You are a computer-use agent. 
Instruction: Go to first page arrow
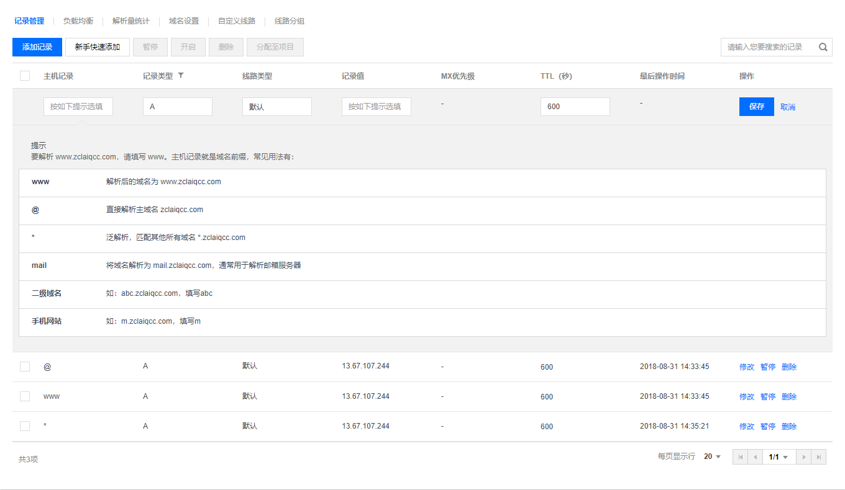[740, 457]
